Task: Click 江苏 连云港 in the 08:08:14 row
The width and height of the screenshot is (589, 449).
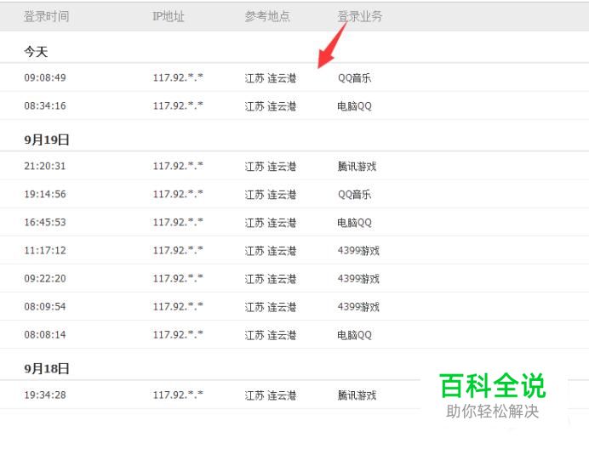Action: point(271,335)
